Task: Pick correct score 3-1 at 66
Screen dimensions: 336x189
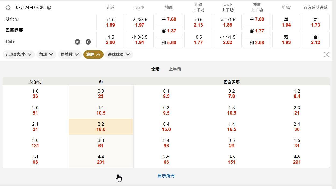Action: click(x=35, y=159)
